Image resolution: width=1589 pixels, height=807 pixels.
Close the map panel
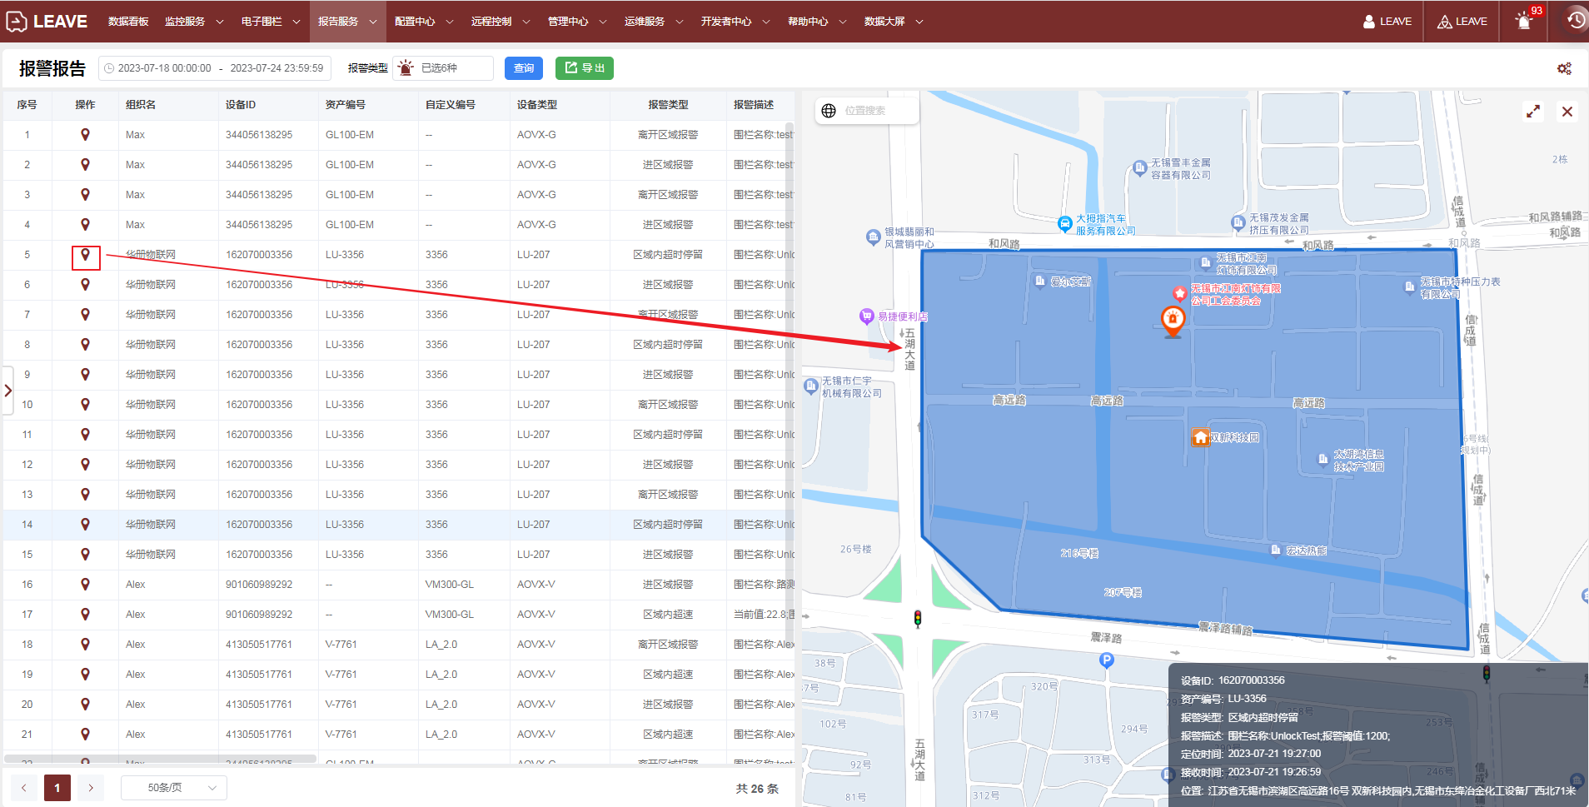(x=1567, y=112)
